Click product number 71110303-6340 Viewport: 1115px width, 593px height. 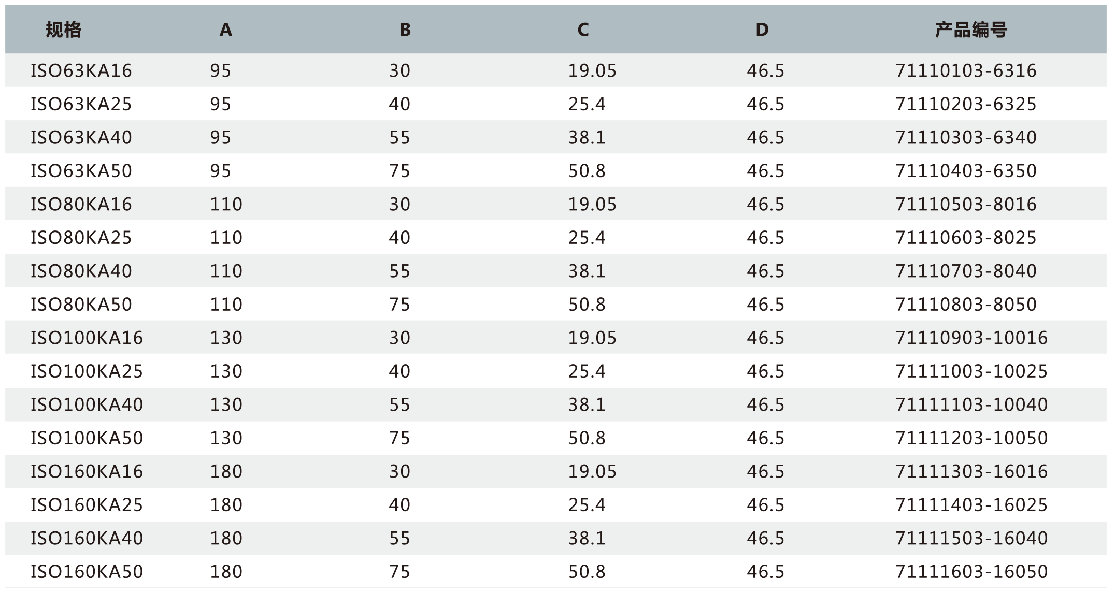pos(966,137)
